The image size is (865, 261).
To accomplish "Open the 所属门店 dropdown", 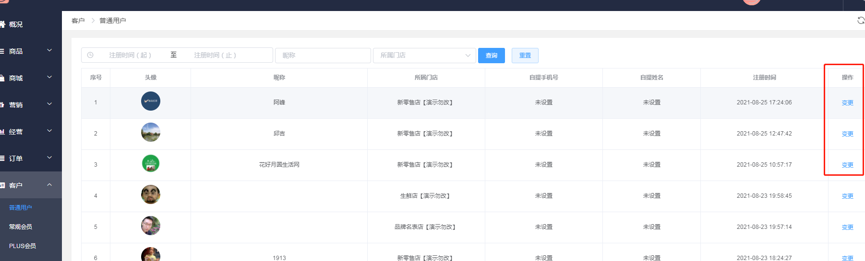I will point(424,56).
